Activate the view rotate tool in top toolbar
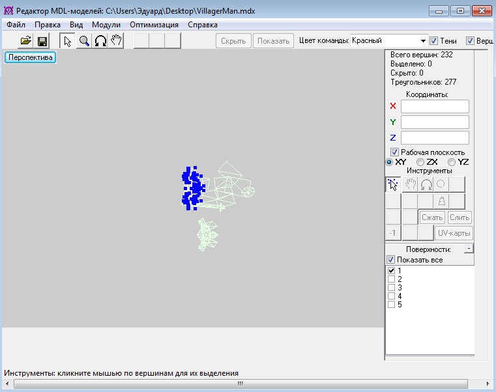 [x=100, y=41]
